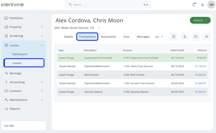Image resolution: width=216 pixels, height=133 pixels.
Task: Switch to the Messages tab
Action: [x=143, y=37]
